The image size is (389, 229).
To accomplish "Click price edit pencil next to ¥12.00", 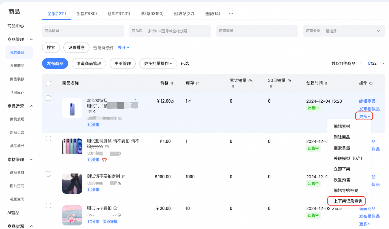I will click(x=173, y=101).
